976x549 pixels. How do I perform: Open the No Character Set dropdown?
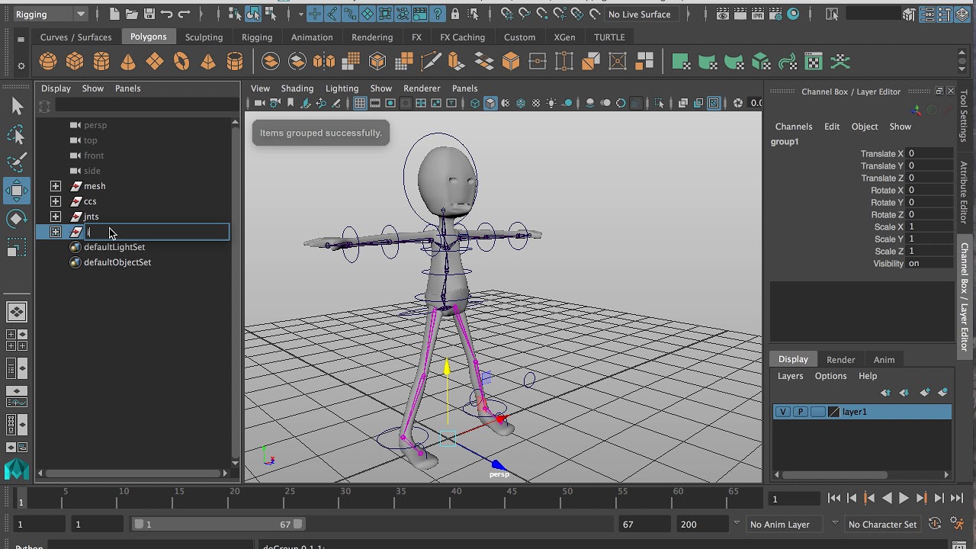(x=882, y=524)
